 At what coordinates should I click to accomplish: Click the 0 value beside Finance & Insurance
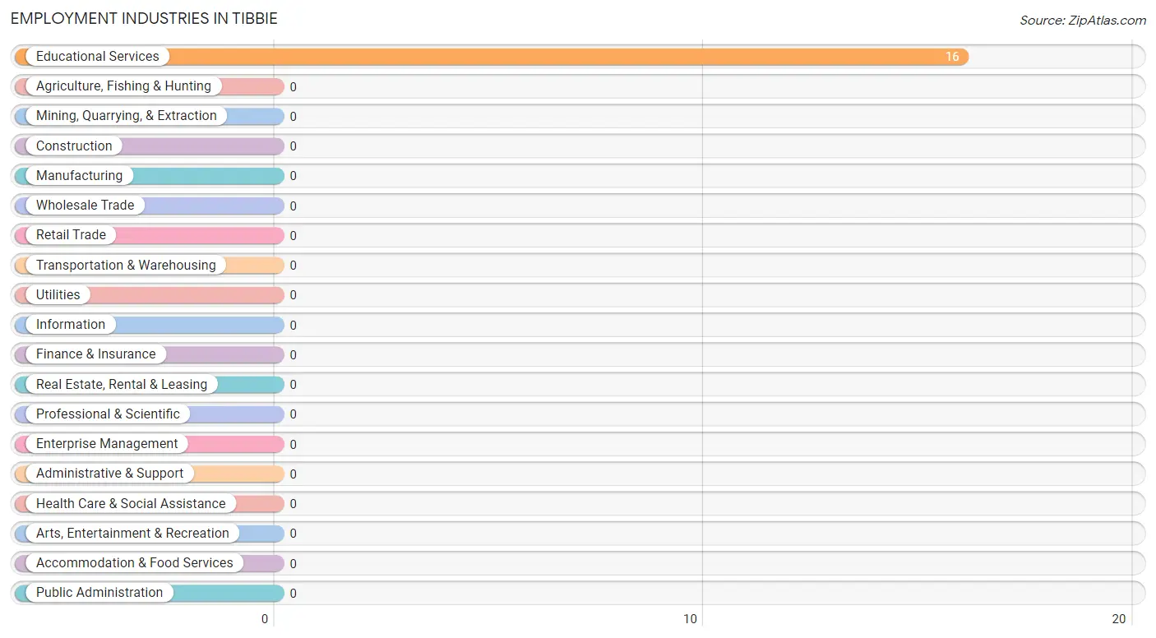[293, 355]
